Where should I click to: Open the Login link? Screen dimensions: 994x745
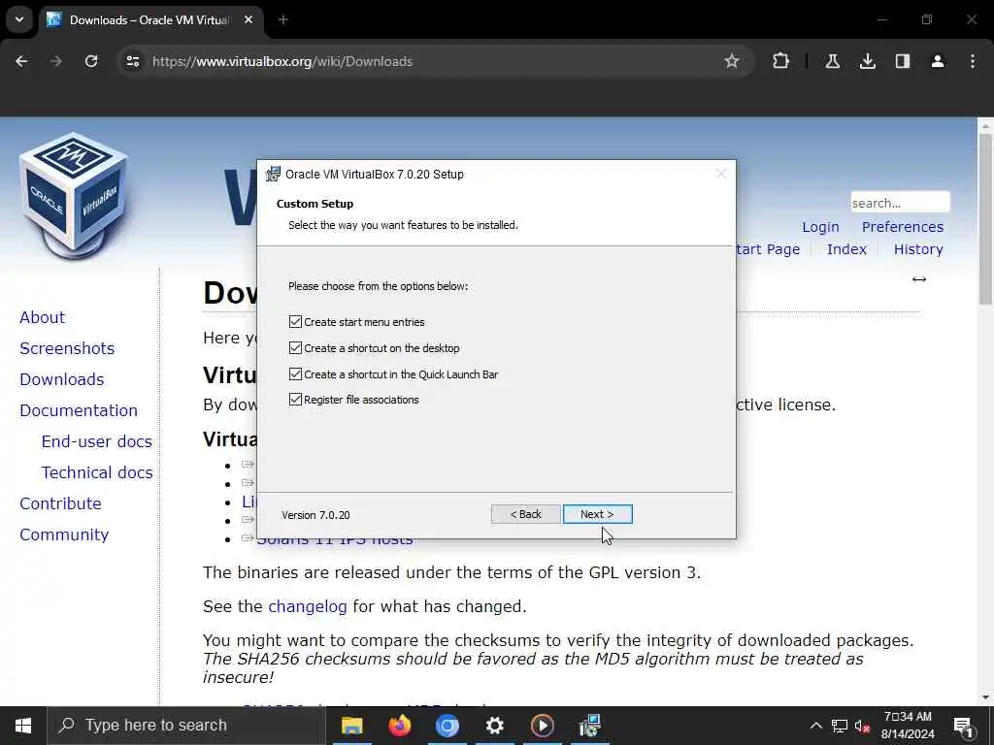(820, 227)
